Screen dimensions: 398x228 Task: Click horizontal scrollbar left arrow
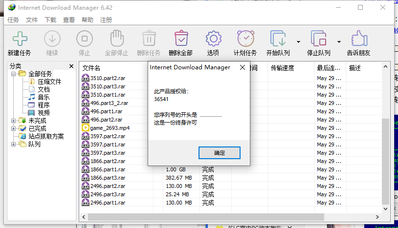(x=84, y=217)
